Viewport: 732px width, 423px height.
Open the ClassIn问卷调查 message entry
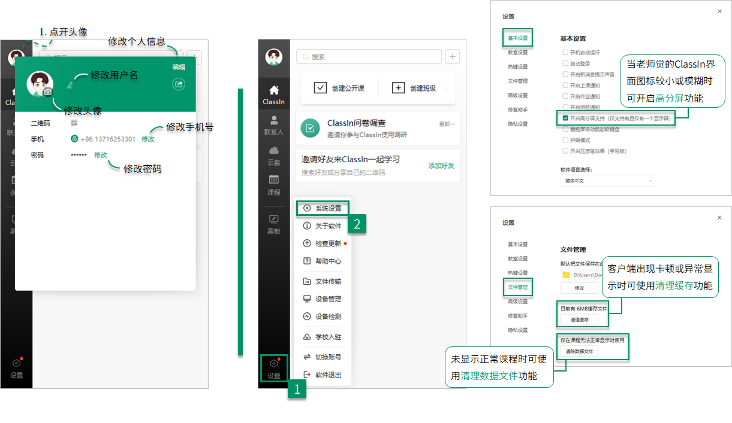(378, 127)
